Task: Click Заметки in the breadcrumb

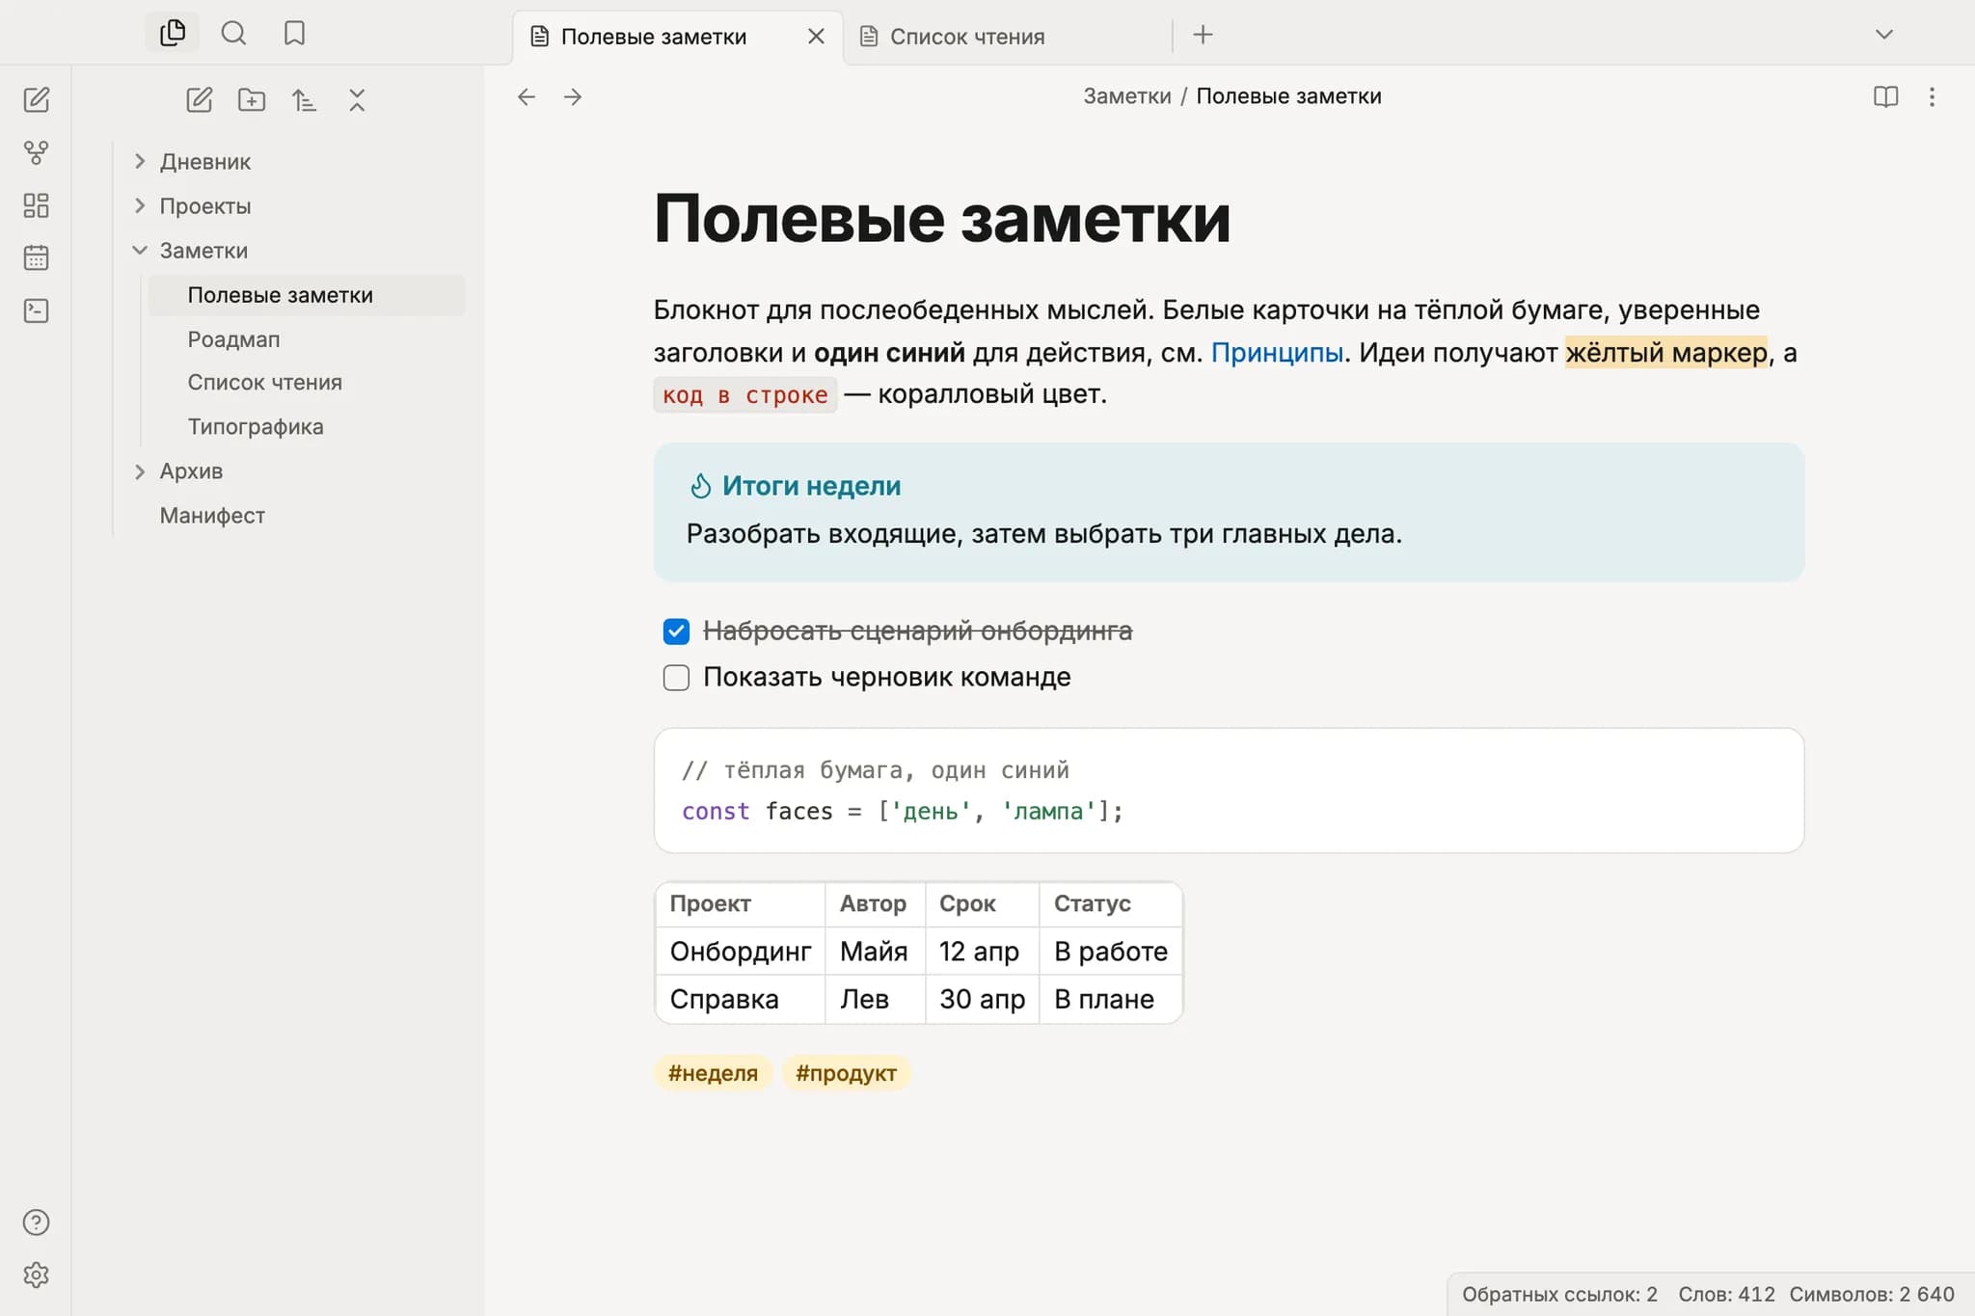Action: pos(1126,96)
